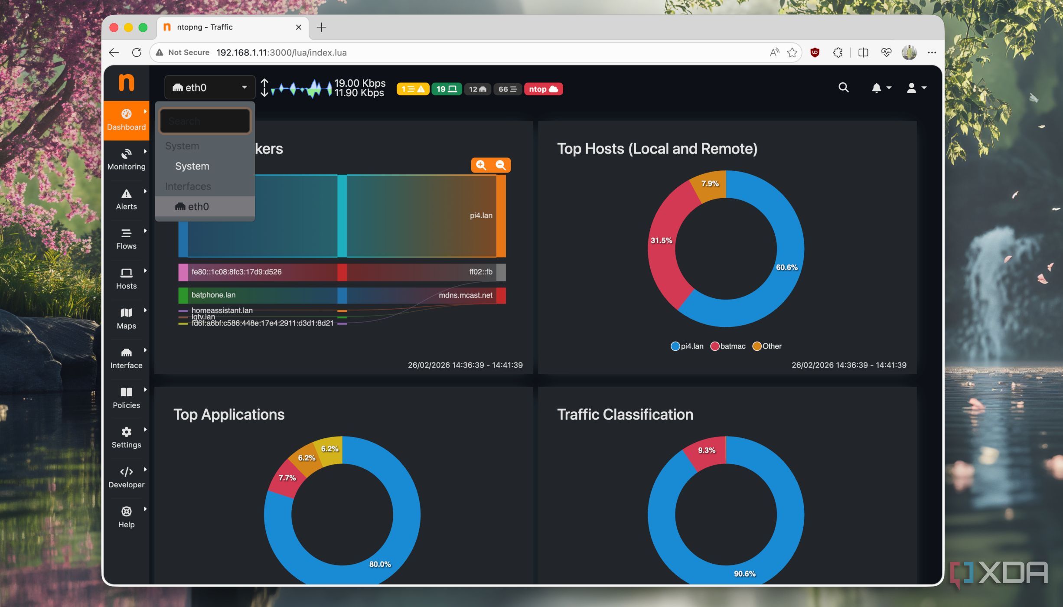The image size is (1063, 607).
Task: Toggle the batmac legend entry
Action: pos(728,346)
